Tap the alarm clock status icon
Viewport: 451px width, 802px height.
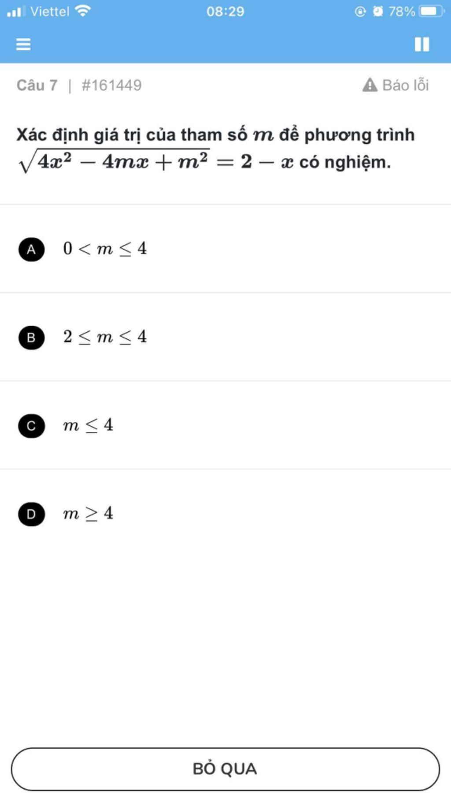[378, 11]
